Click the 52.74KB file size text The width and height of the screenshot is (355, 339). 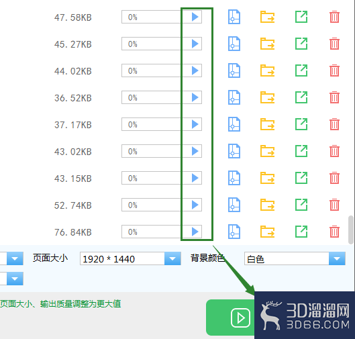[x=73, y=205]
